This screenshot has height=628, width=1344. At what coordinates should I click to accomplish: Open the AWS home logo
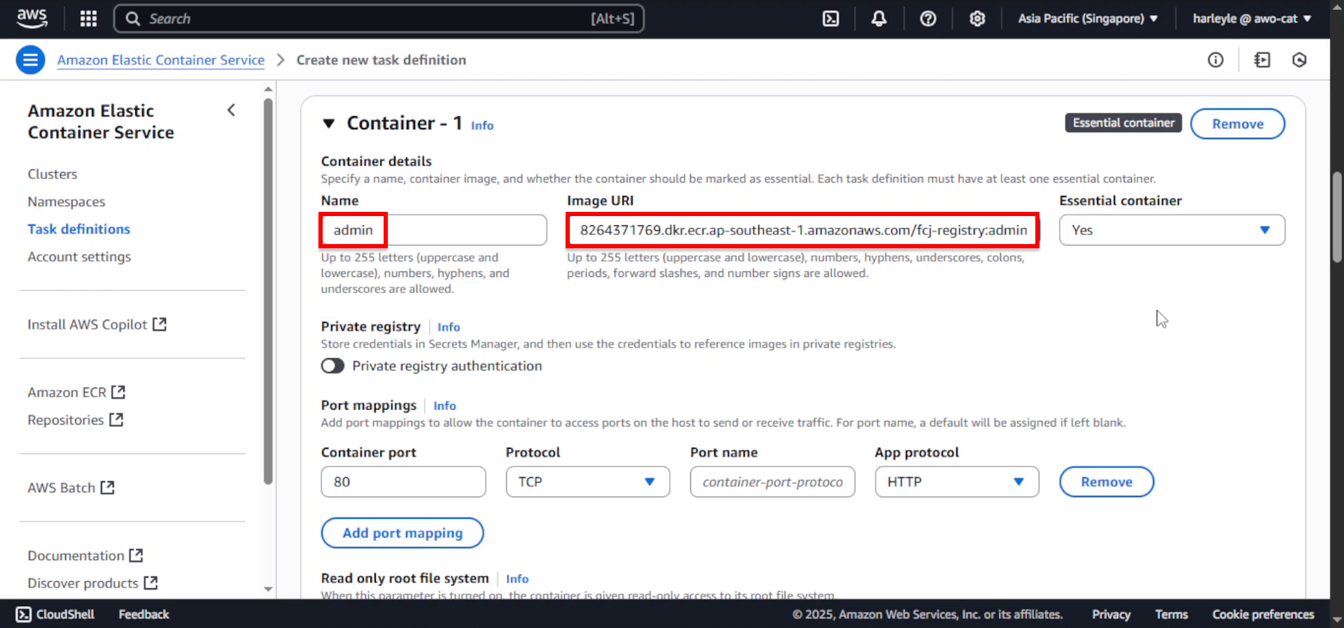[x=31, y=18]
